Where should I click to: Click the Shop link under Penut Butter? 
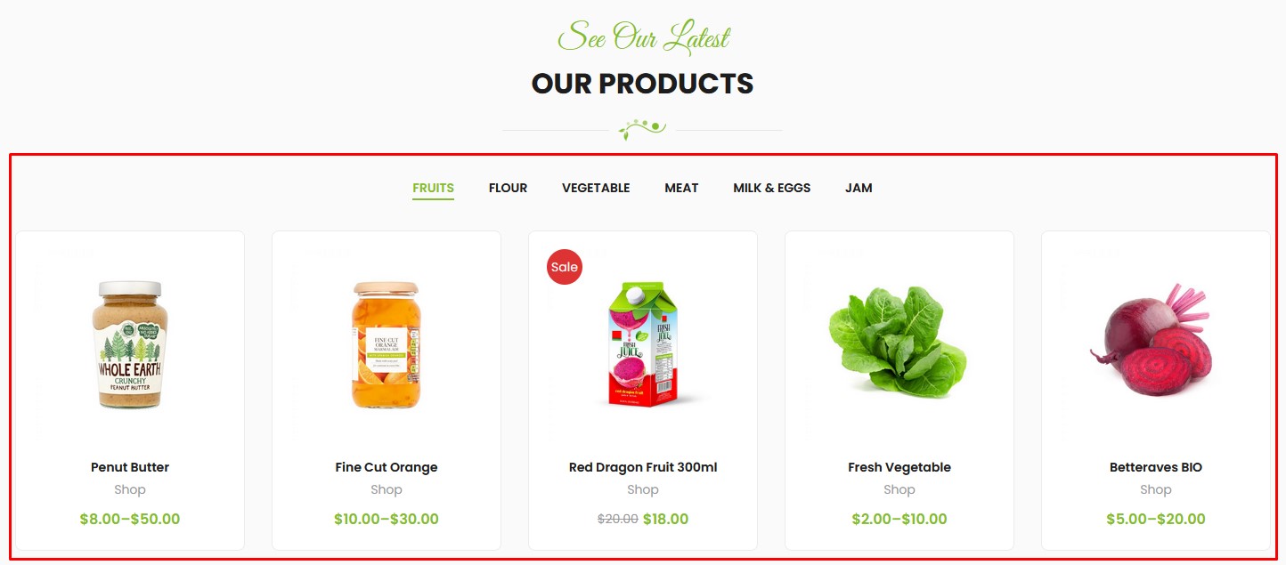click(130, 489)
